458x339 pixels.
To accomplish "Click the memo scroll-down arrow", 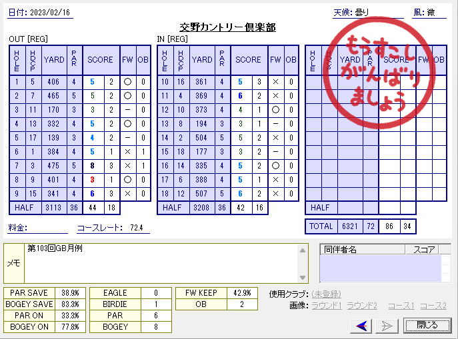I will (x=303, y=277).
